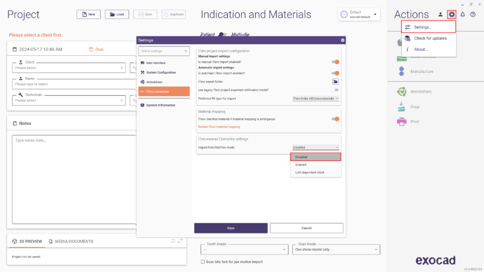The width and height of the screenshot is (484, 272).
Task: Expand the Default exocad preset dropdown arrow
Action: coord(375,15)
